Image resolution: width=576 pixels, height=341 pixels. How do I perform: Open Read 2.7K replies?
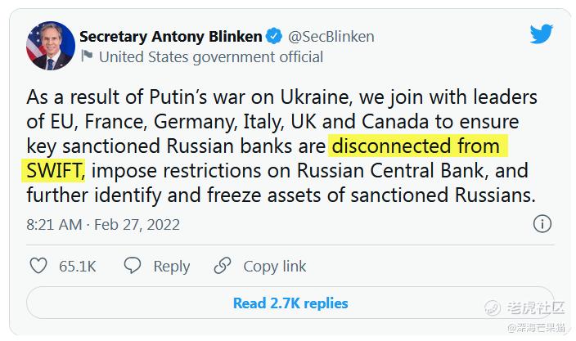pyautogui.click(x=290, y=303)
